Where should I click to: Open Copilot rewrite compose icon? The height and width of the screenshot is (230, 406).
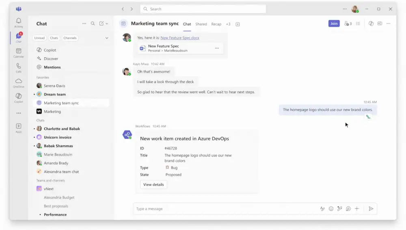point(340,209)
